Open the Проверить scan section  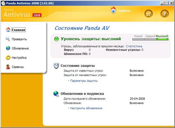click(19, 39)
